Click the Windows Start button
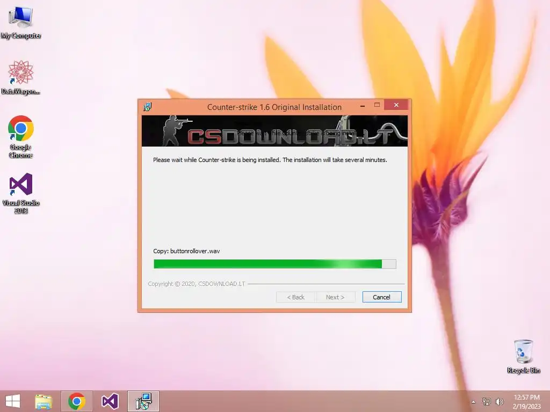 click(x=13, y=401)
